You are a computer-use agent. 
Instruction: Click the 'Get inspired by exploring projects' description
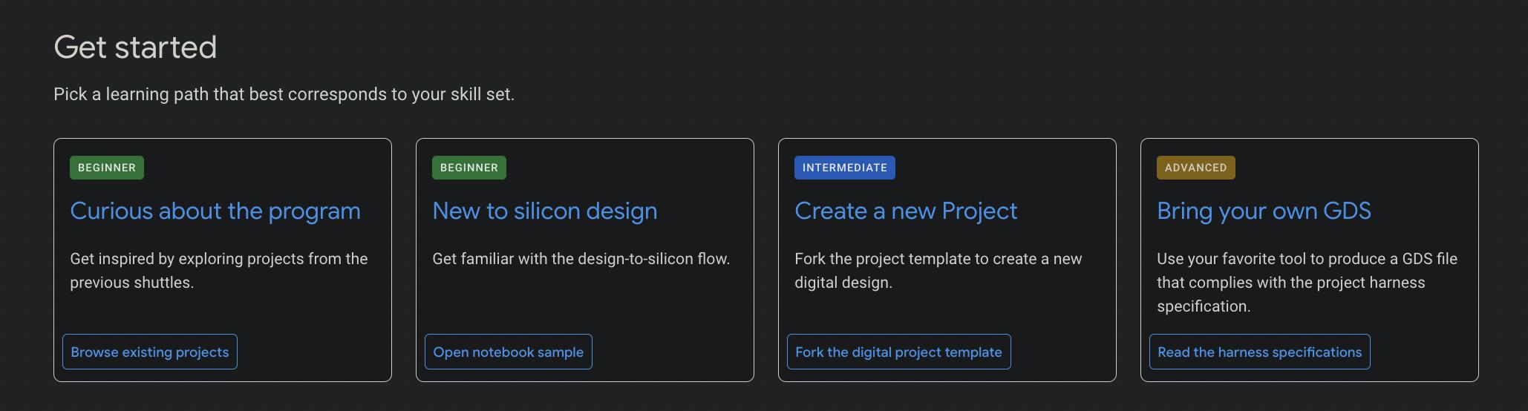coord(218,271)
